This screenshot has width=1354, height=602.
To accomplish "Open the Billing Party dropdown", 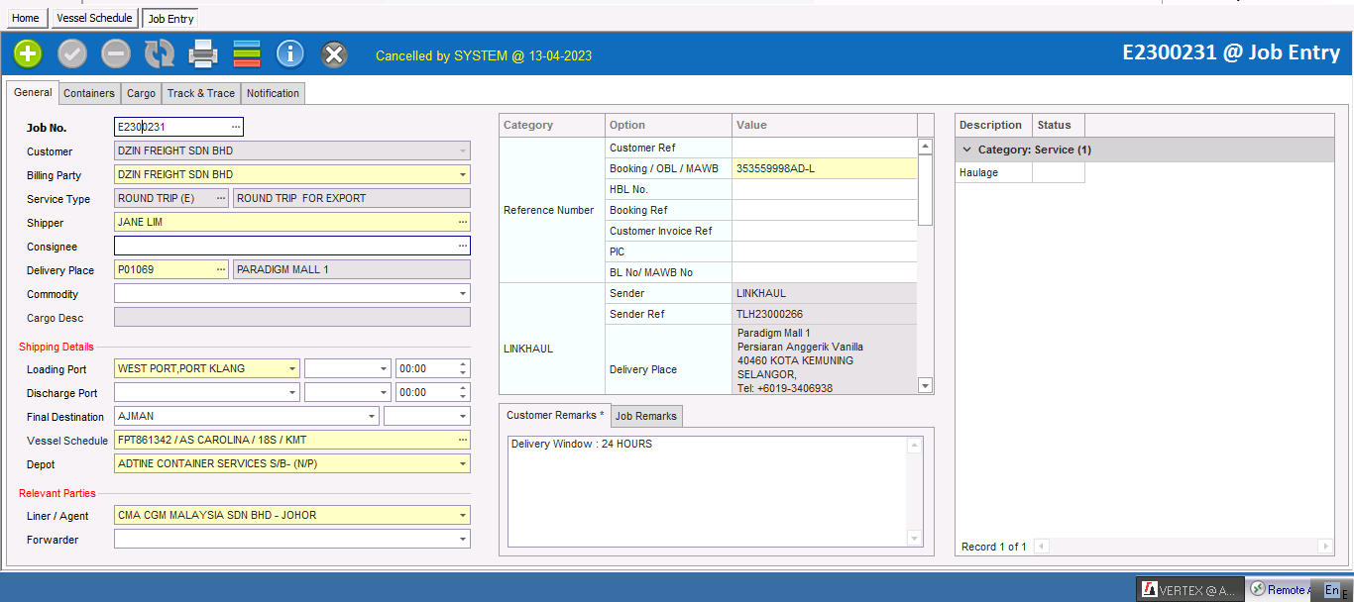I will [462, 175].
